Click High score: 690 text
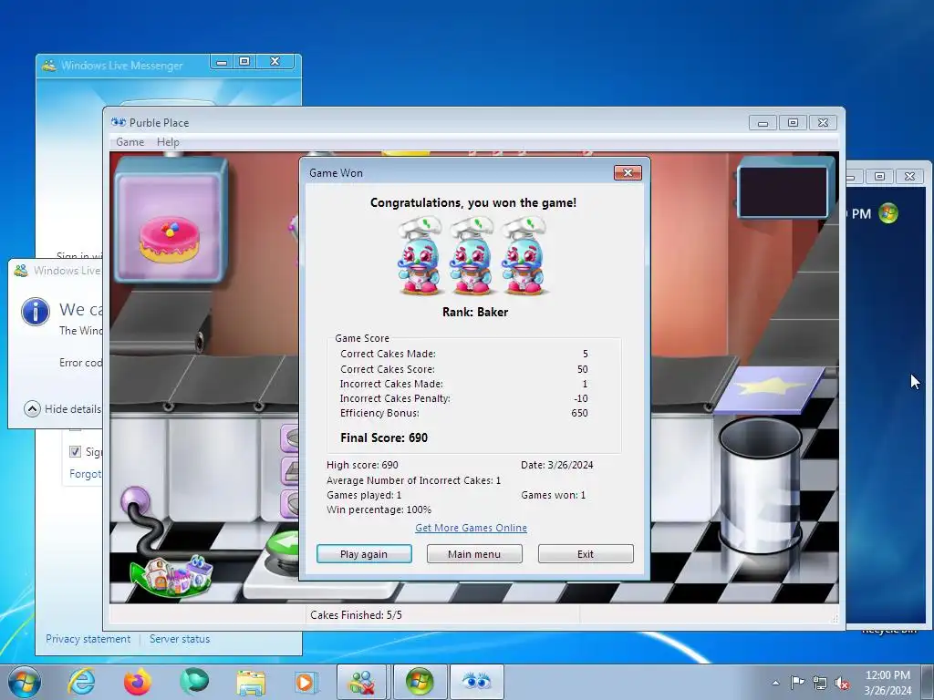Image resolution: width=934 pixels, height=700 pixels. (362, 465)
